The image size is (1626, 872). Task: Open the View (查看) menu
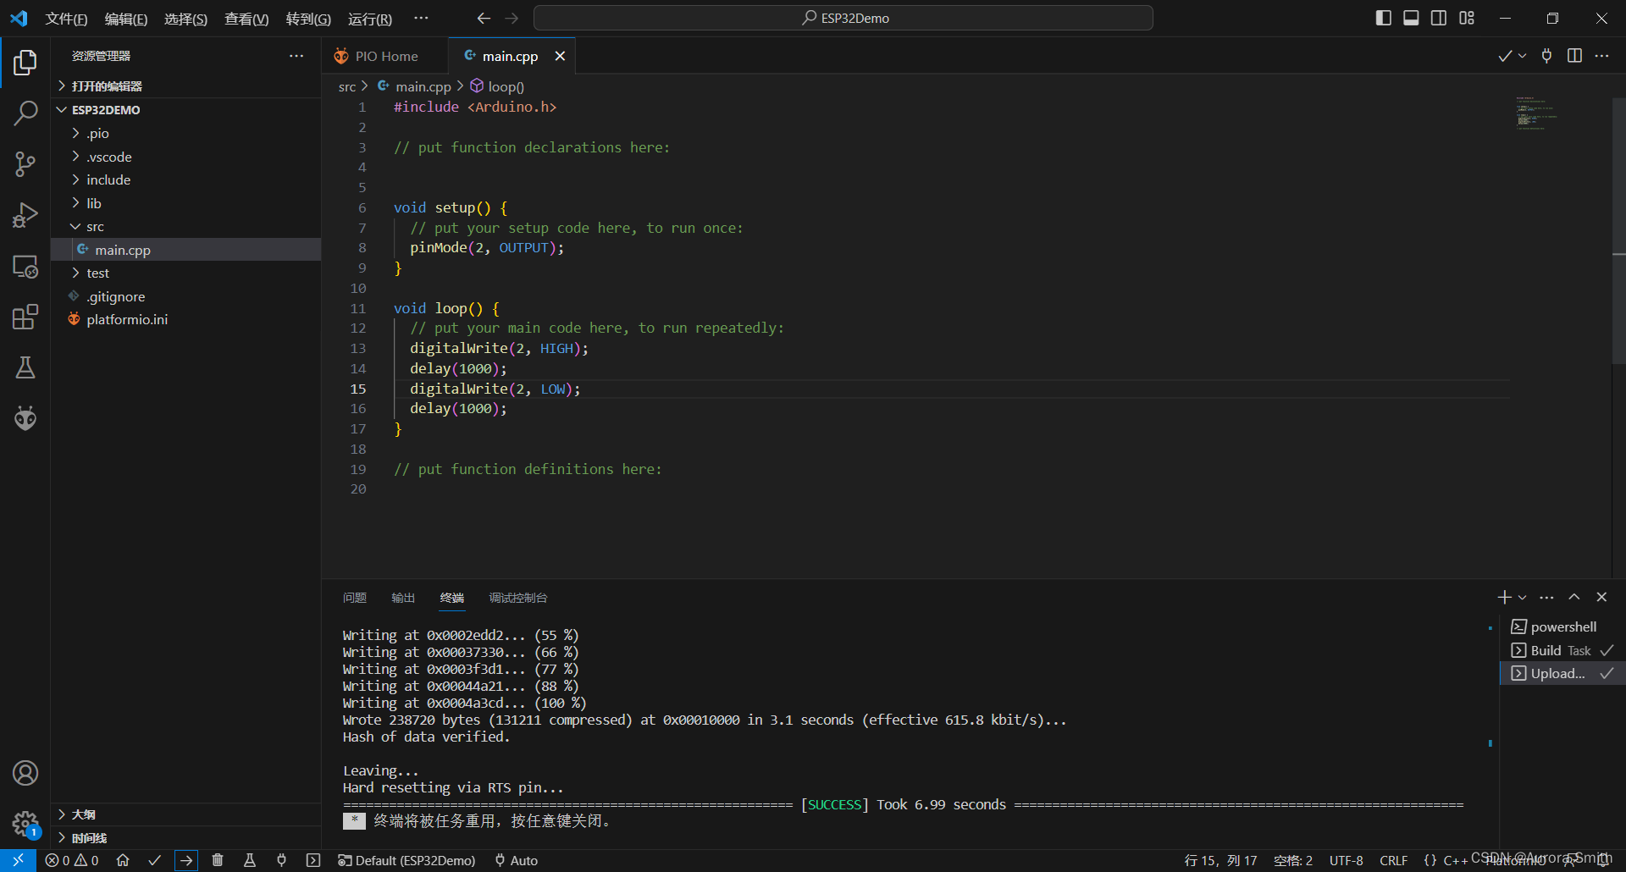pyautogui.click(x=246, y=19)
